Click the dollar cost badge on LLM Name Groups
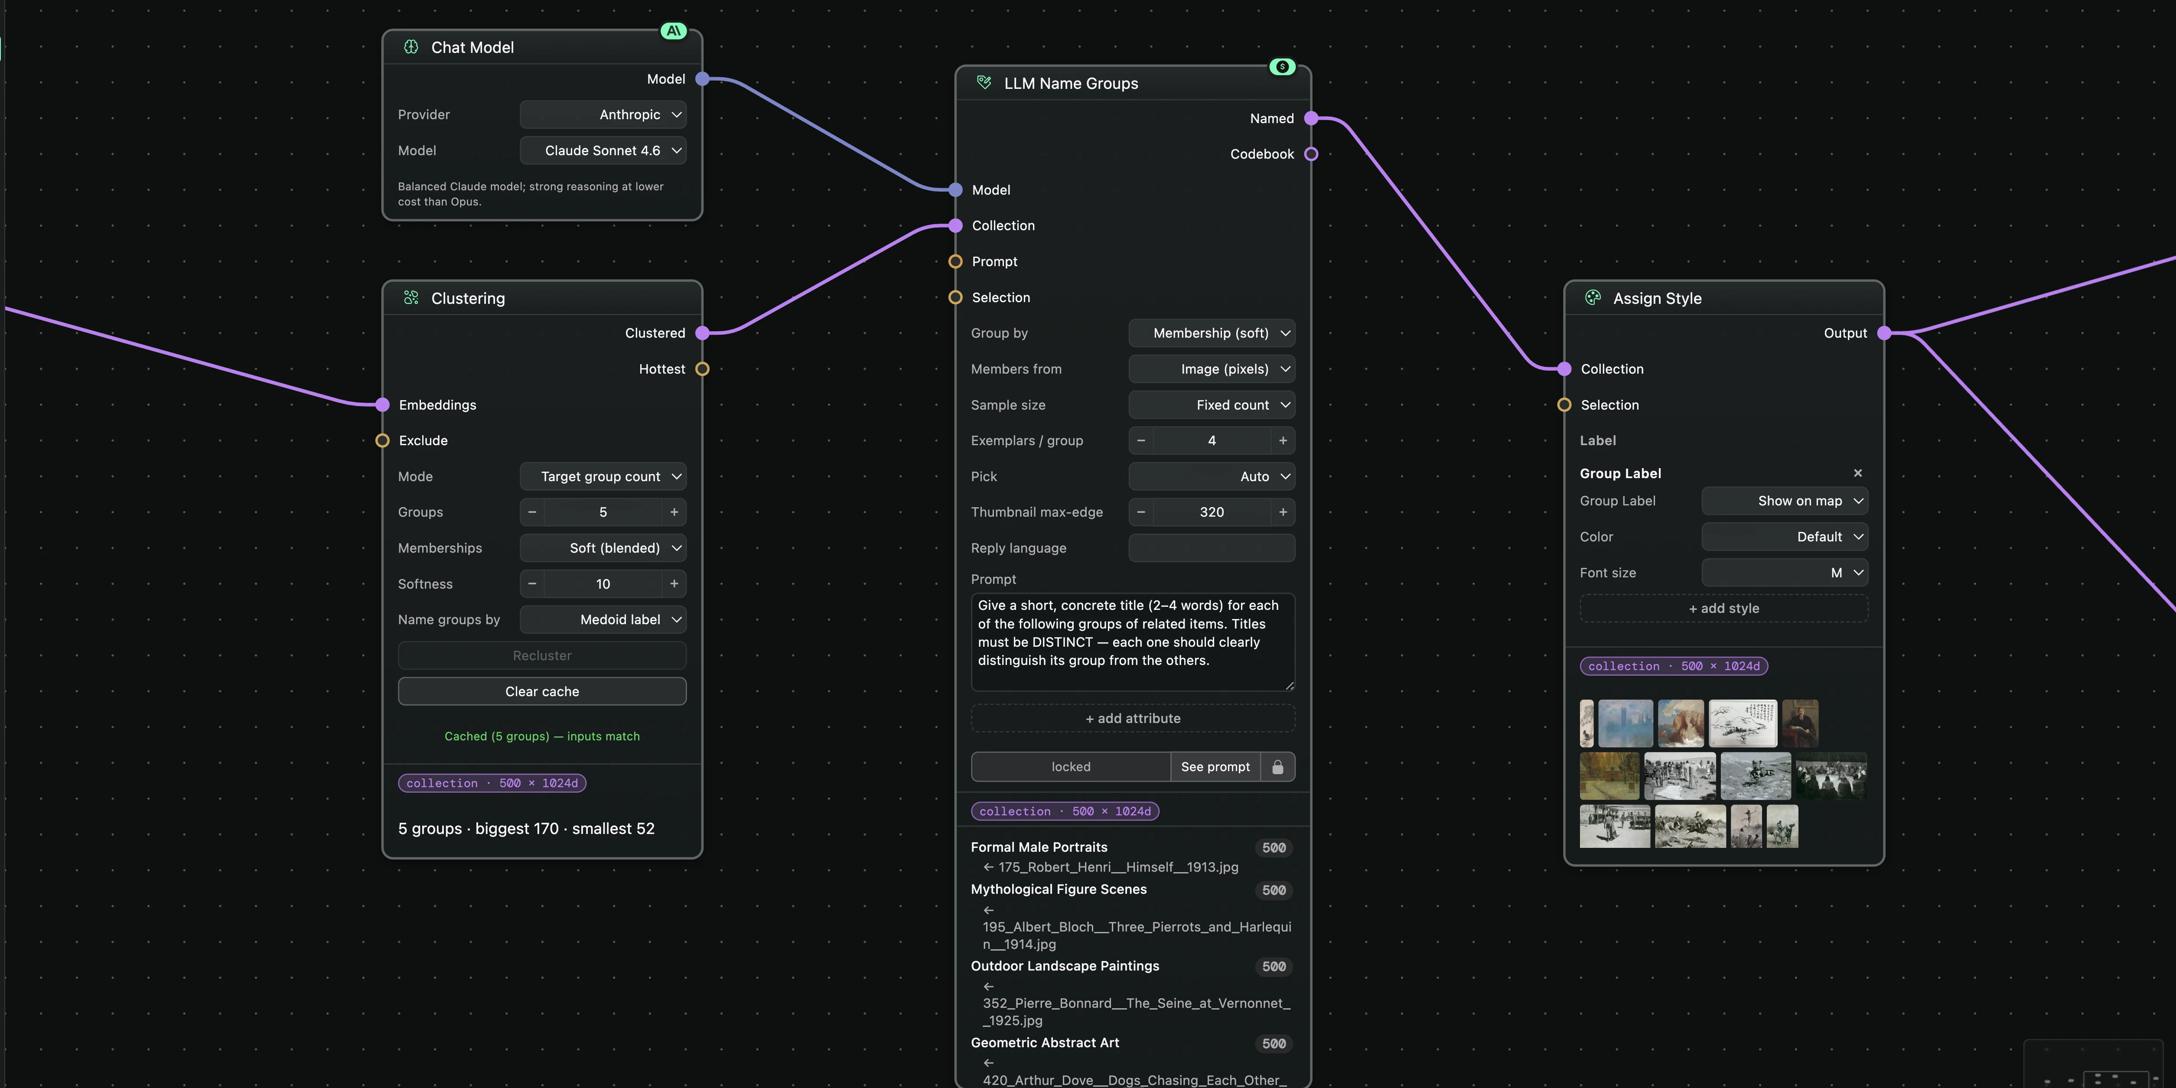Screen dimensions: 2176x1088 click(1282, 67)
